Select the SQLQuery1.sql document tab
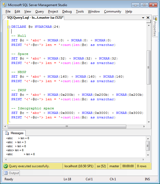Screen dimensions: 160x184 (x=35, y=18)
